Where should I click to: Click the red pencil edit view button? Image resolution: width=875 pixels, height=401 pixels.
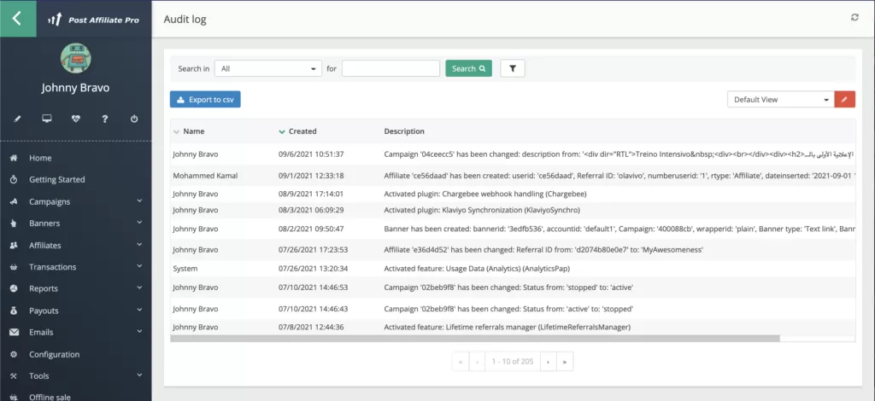pos(844,100)
